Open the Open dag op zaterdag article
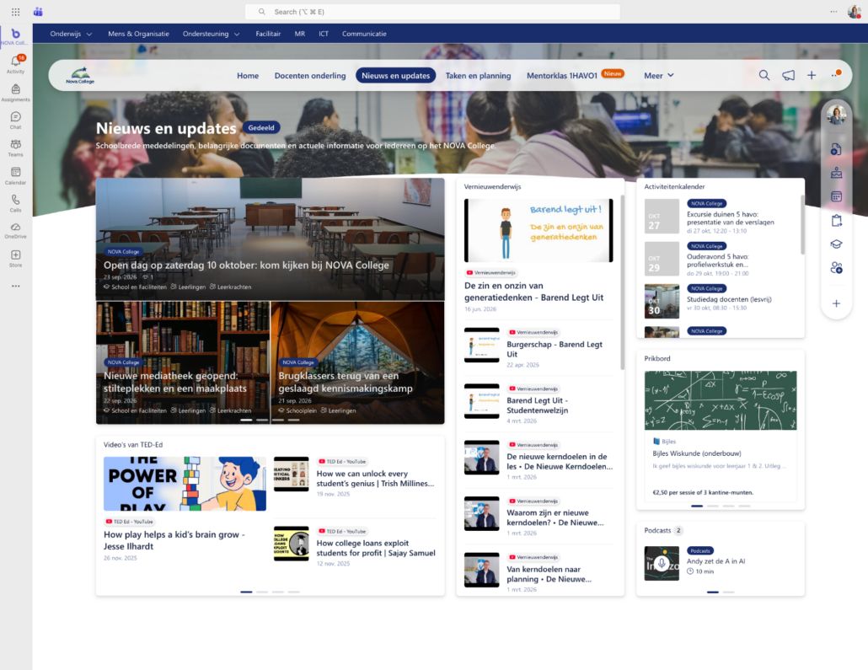 [x=271, y=239]
